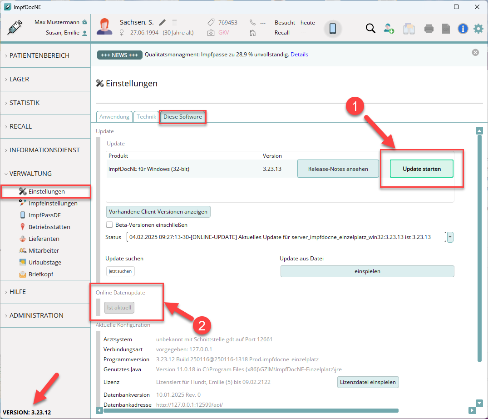Dismiss the news banner with X icon
This screenshot has height=419, width=488.
475,52
